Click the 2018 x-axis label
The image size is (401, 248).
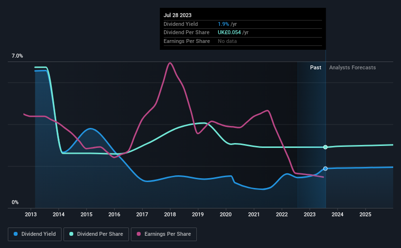[170, 214]
